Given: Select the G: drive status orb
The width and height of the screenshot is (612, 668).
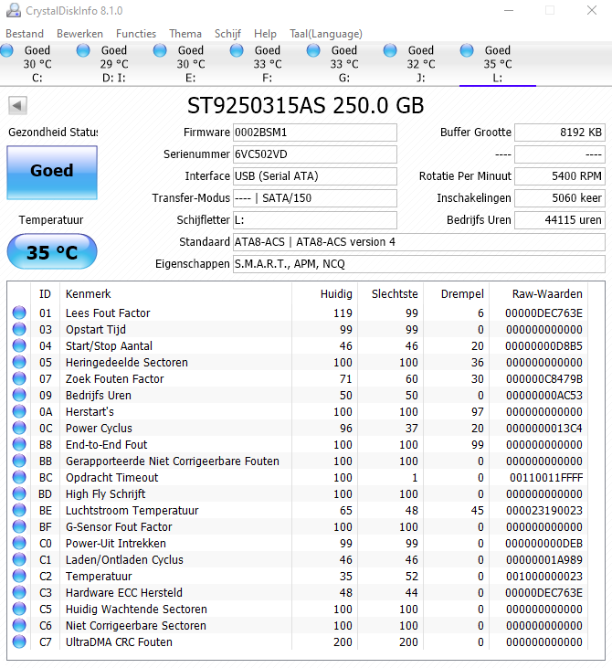Looking at the screenshot, I should (x=314, y=50).
